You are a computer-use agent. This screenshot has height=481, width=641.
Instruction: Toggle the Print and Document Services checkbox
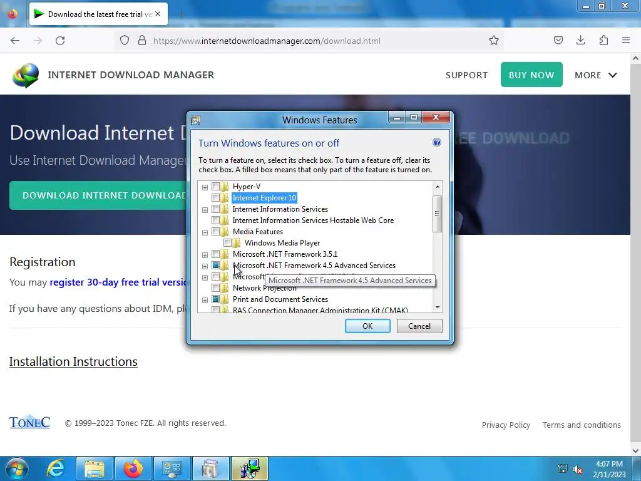click(215, 299)
